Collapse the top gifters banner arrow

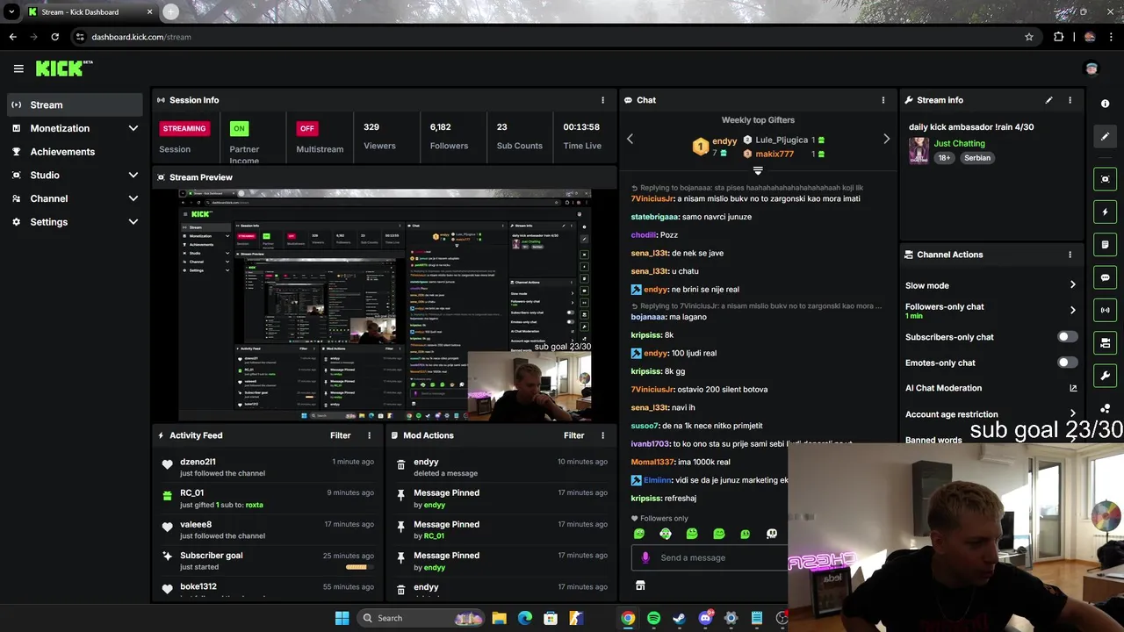click(x=758, y=170)
